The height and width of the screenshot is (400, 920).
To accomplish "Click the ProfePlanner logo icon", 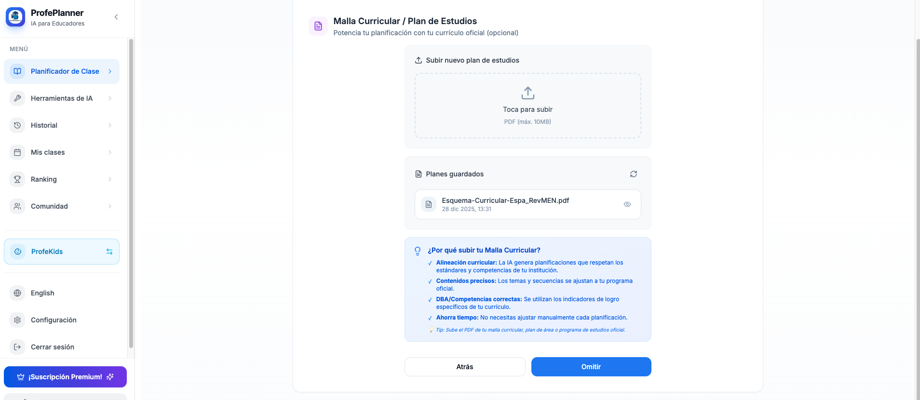I will click(x=15, y=17).
